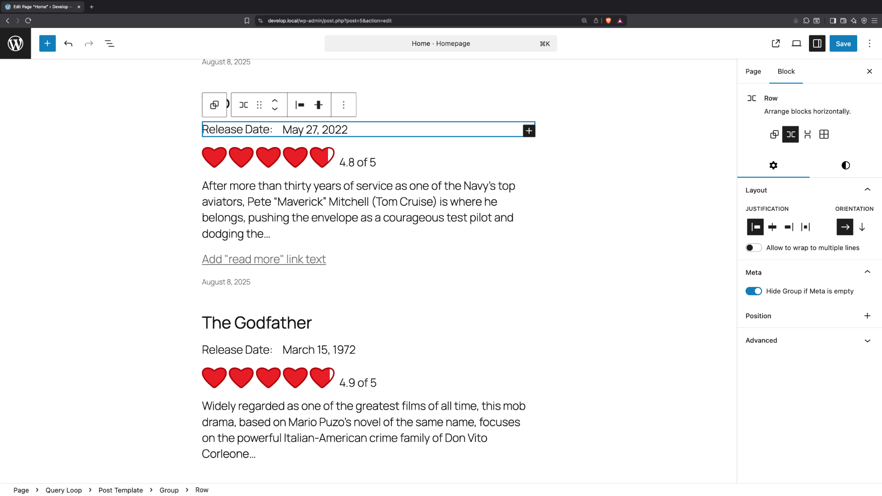Open vertical alignment control in block toolbar

pyautogui.click(x=318, y=105)
